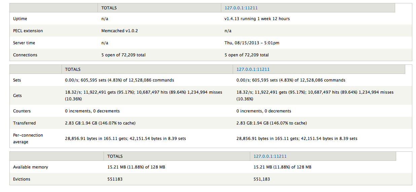Select the Gets row label
The image size is (416, 192).
17,96
